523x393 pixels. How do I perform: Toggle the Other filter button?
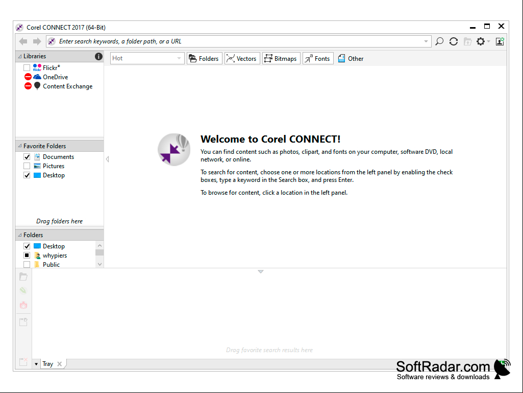point(351,58)
